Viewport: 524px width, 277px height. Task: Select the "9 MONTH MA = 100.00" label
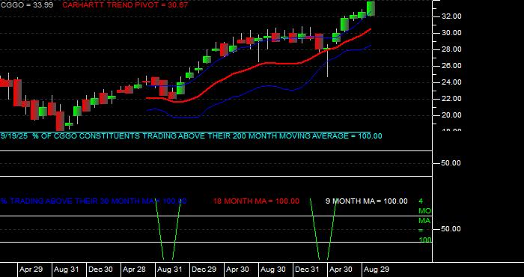[367, 201]
